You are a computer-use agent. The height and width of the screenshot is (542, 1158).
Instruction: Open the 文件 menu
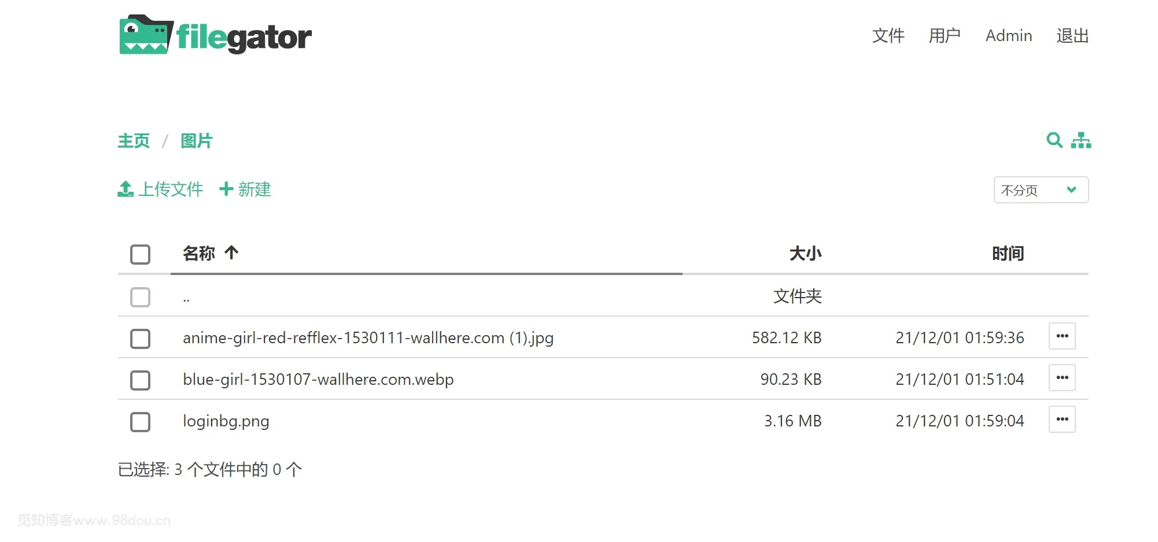coord(887,36)
